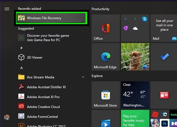Click the Photoshop Ps icon in the Play folder
Viewport: 177px width, 127px height.
pyautogui.click(x=165, y=124)
